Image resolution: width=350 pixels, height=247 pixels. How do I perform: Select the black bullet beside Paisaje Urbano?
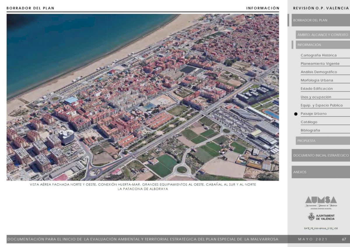[x=296, y=114]
